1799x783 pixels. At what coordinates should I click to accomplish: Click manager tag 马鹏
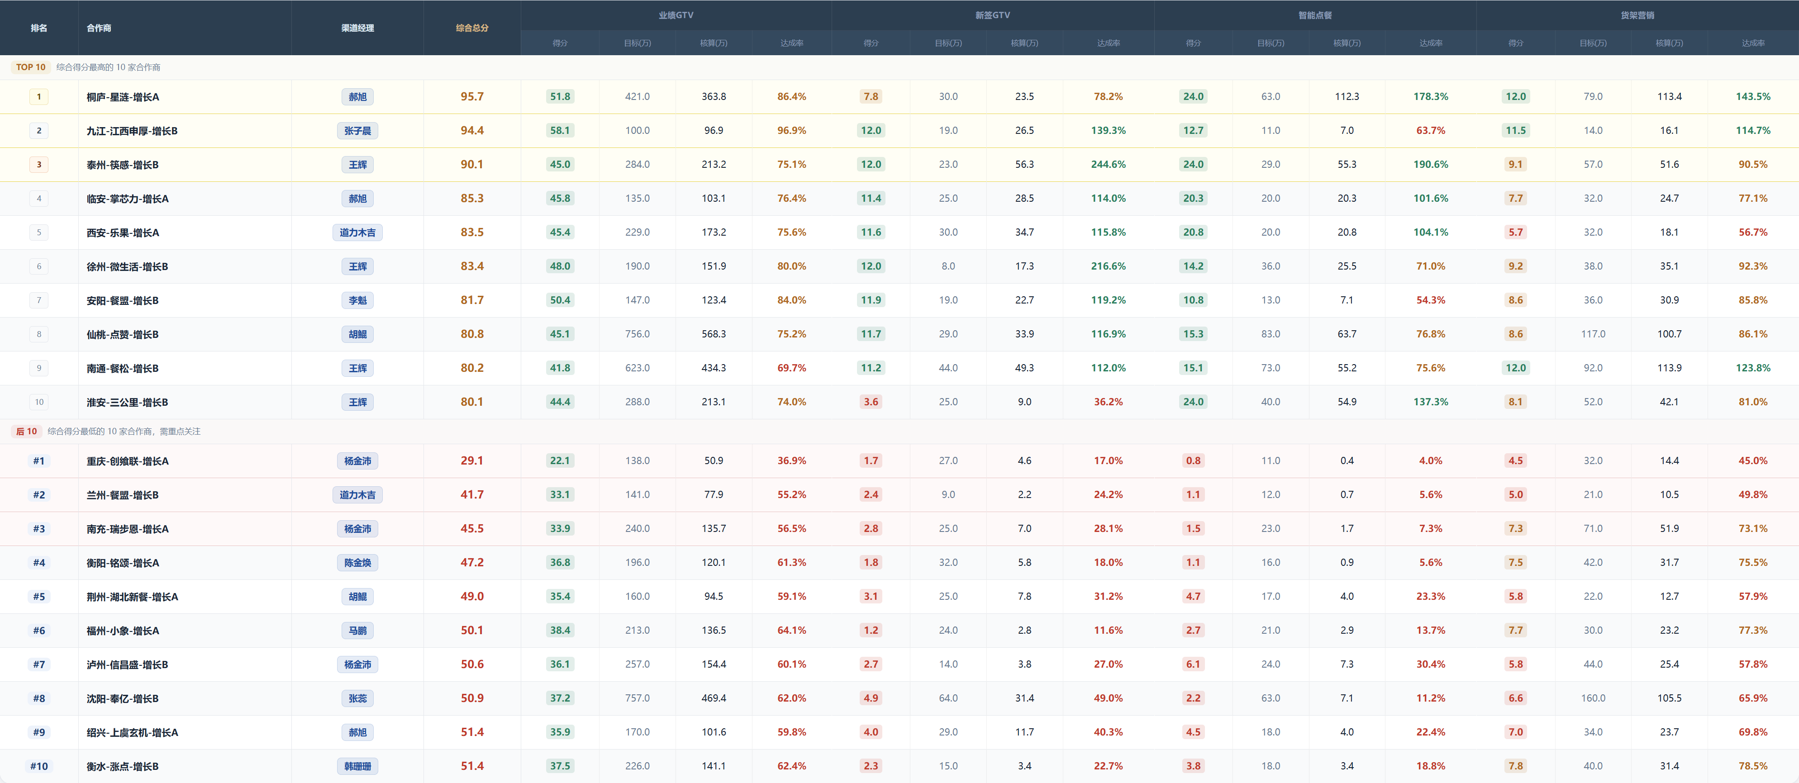357,630
